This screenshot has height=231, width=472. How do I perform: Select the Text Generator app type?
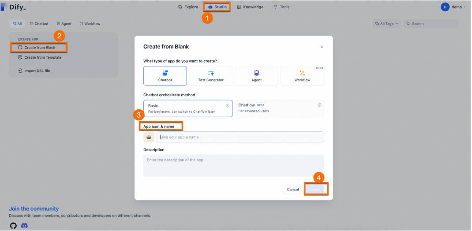point(211,76)
